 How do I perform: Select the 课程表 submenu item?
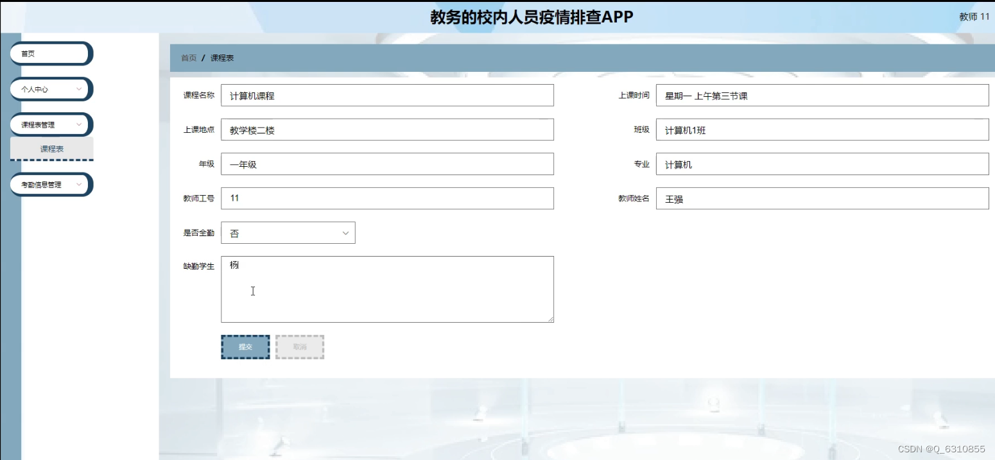point(52,149)
